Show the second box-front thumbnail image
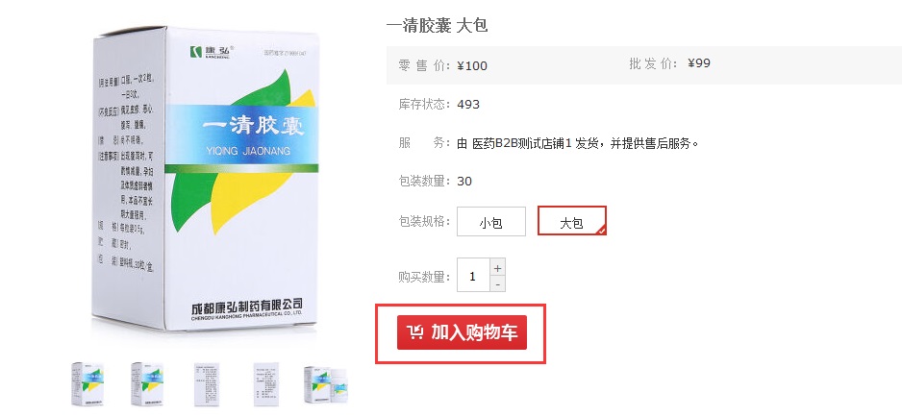The height and width of the screenshot is (417, 902). click(147, 383)
